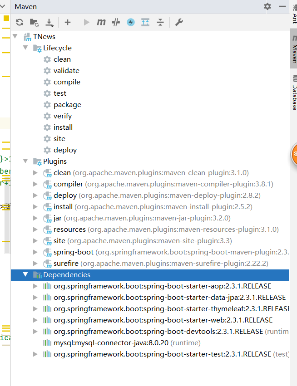Screen dimensions: 297x386
Task: Collapse the Lifecycle node
Action: [x=25, y=48]
